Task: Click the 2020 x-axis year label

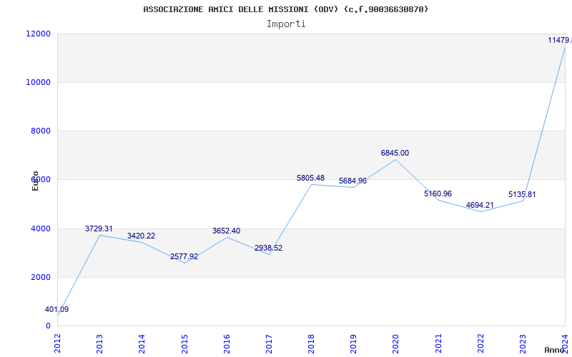Action: click(x=396, y=343)
